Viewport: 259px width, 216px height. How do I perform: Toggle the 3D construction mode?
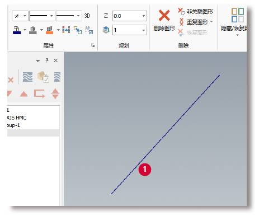coord(87,16)
